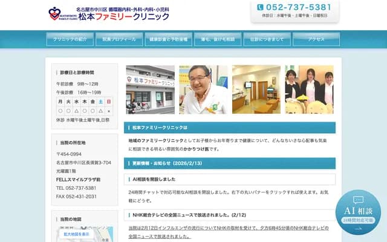Screen dimensions: 387x242
Task: Click the embedded map preview in sidebar
Action: tap(85, 234)
